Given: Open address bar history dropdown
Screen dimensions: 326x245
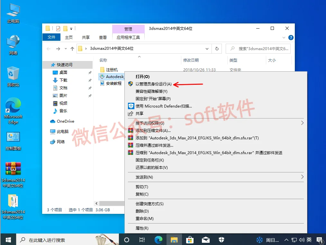Looking at the screenshot, I should [207, 49].
